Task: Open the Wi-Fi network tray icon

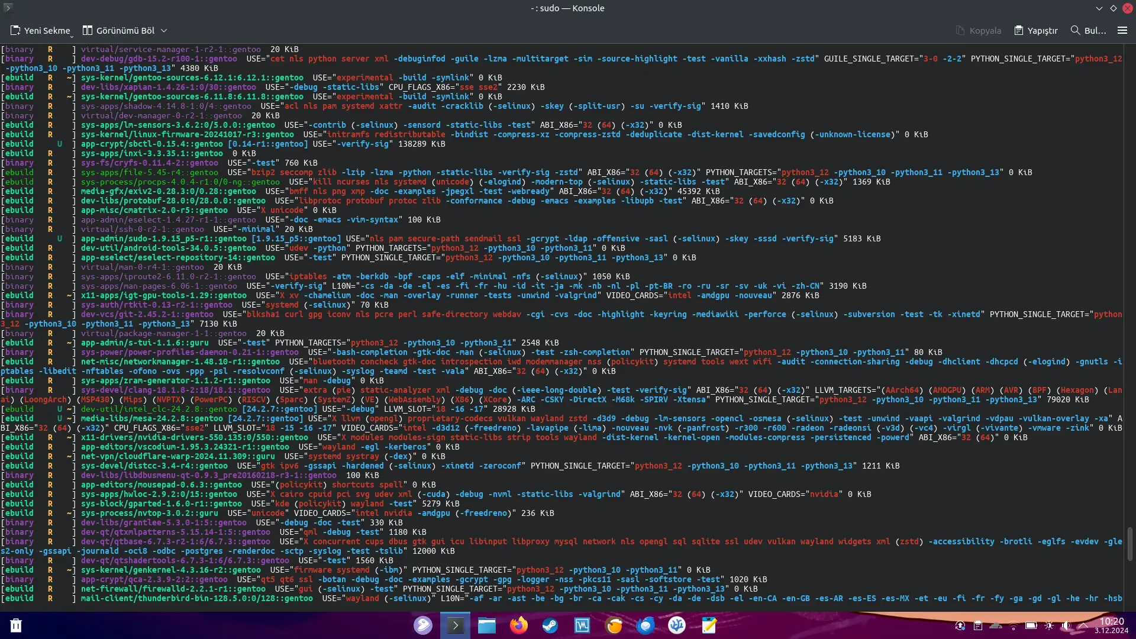Action: coord(1014,625)
